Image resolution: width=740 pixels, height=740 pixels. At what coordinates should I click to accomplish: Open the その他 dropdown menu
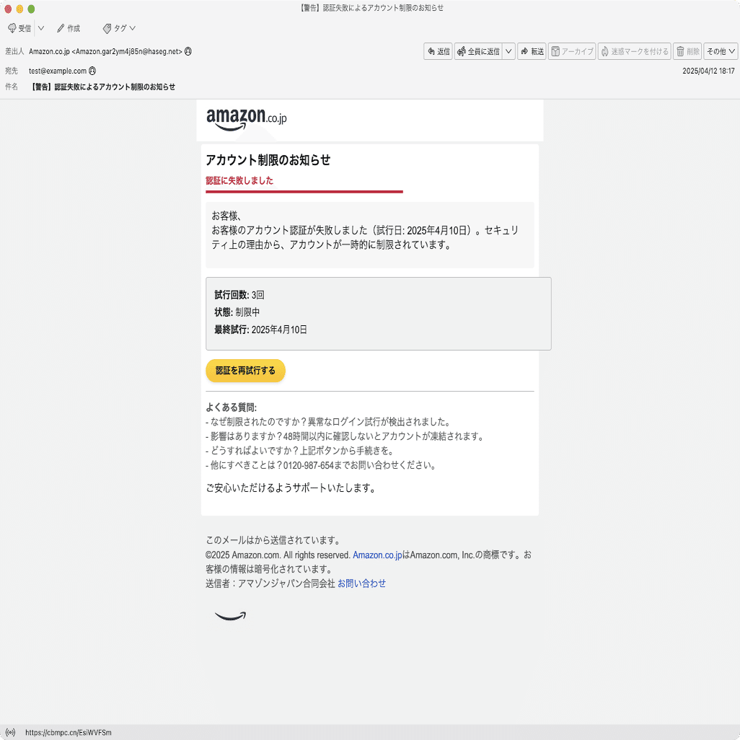(720, 51)
